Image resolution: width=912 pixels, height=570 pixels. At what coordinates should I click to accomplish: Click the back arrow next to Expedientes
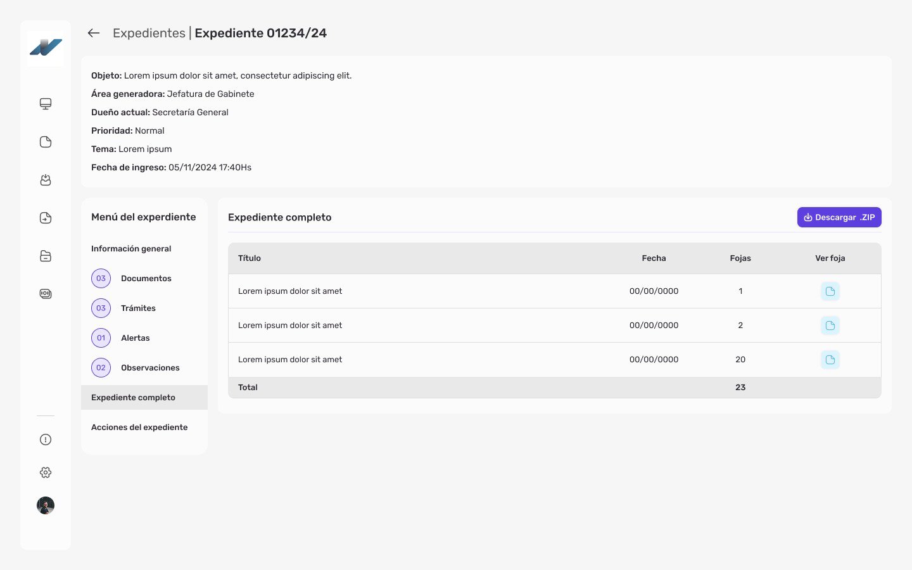point(94,33)
